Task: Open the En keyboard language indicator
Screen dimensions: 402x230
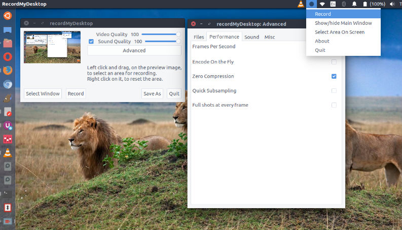Action: point(333,4)
